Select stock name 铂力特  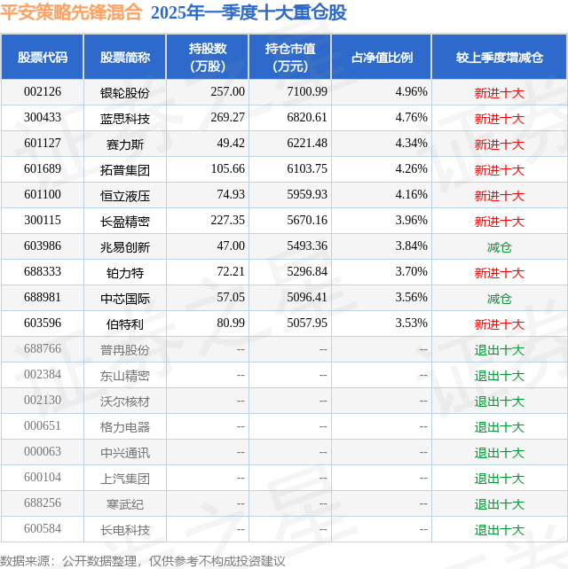[x=125, y=273]
